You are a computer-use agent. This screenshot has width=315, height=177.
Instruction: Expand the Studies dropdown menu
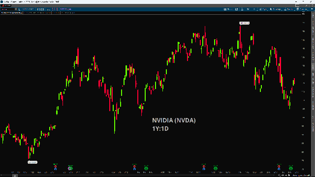289,9
